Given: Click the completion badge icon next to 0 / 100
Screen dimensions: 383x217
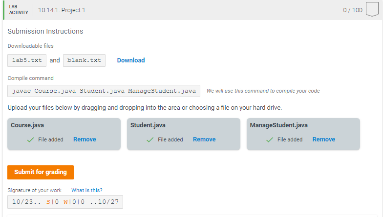Looking at the screenshot, I should 372,9.
